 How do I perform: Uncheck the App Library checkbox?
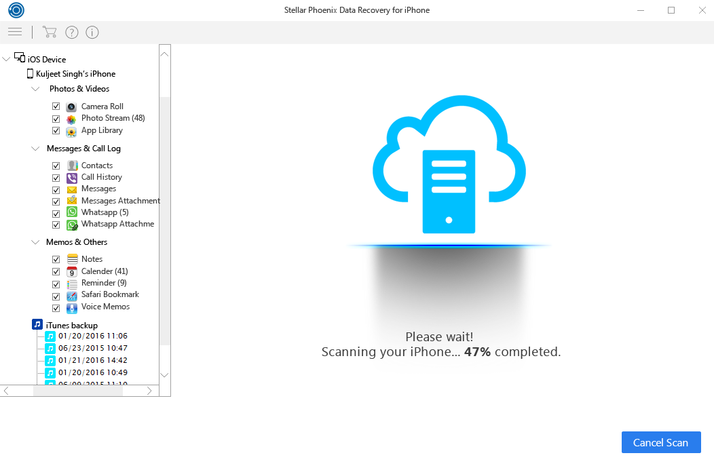click(x=56, y=131)
